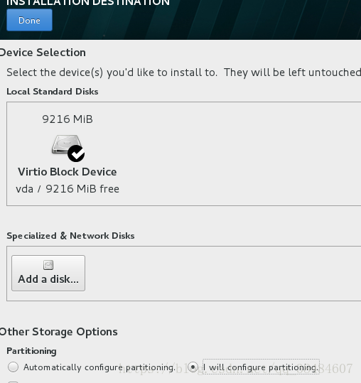
Task: Select the 'I will configure partitioning' radio button
Action: pyautogui.click(x=193, y=367)
